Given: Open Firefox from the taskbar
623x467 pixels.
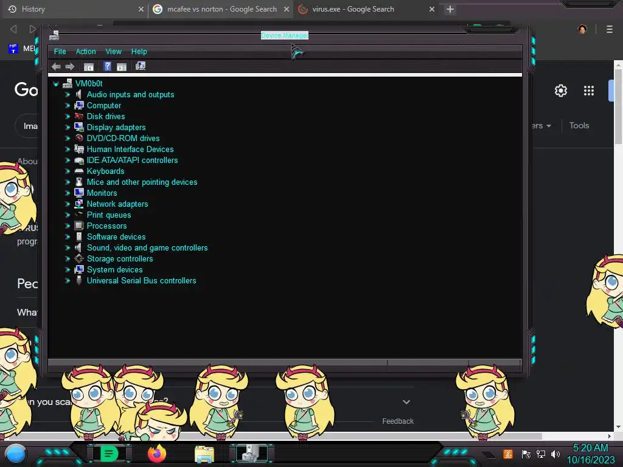Looking at the screenshot, I should pos(156,454).
